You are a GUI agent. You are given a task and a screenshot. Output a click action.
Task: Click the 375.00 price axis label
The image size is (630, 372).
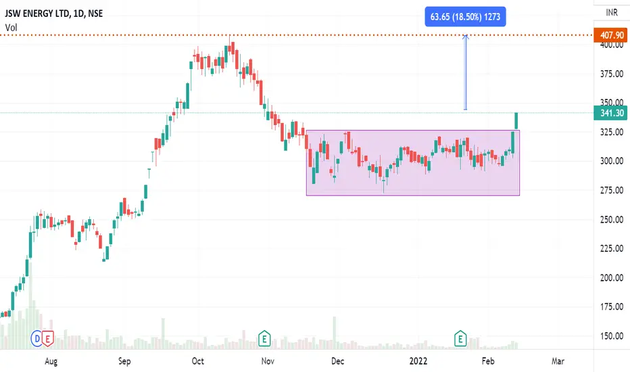[x=612, y=74]
